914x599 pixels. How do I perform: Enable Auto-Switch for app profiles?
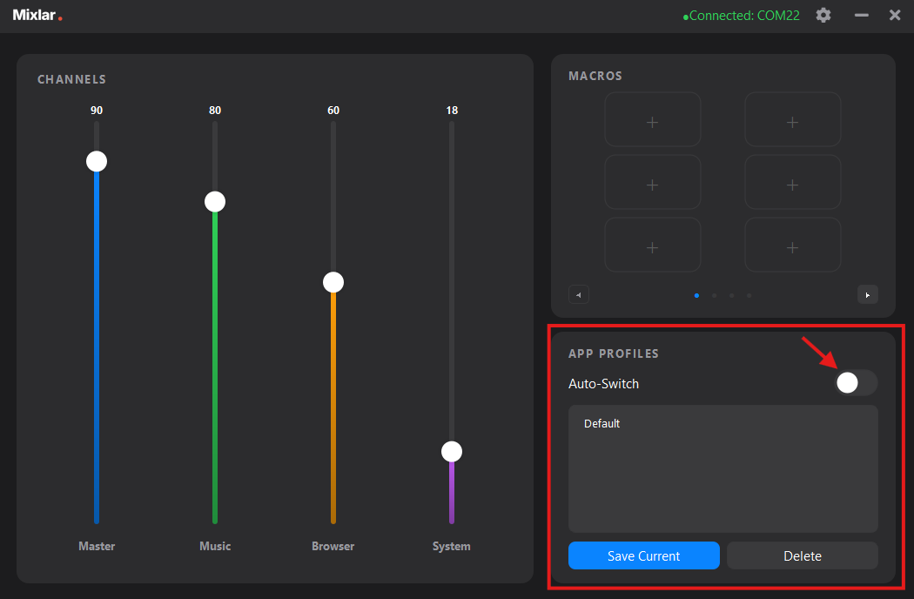pos(856,383)
